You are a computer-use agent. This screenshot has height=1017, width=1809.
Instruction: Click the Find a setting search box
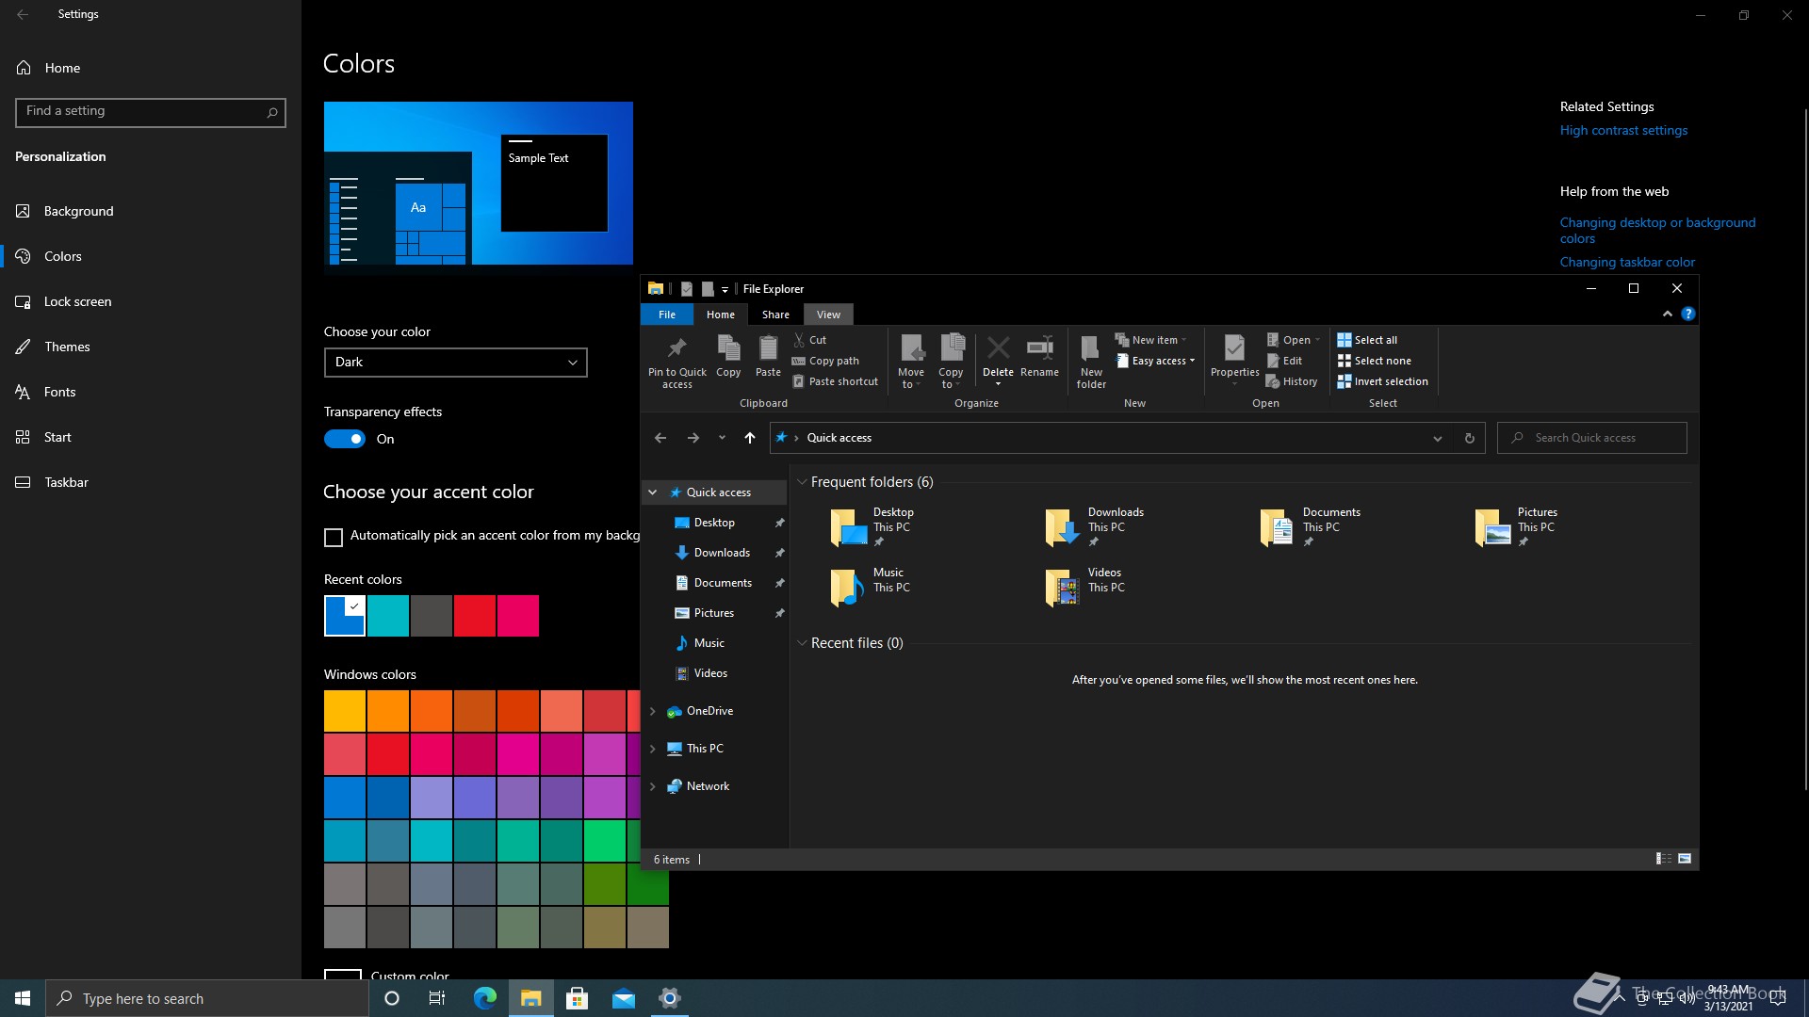(x=151, y=112)
